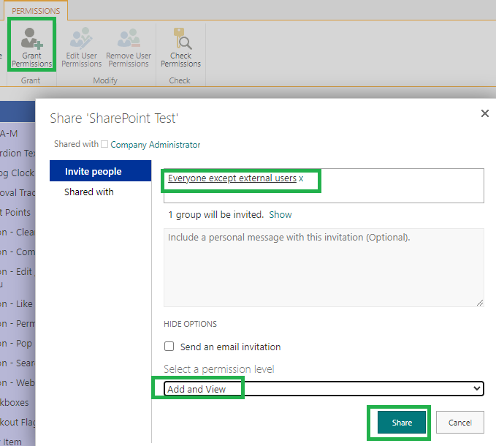
Task: Click the Remove User Permissions icon
Action: [x=129, y=38]
